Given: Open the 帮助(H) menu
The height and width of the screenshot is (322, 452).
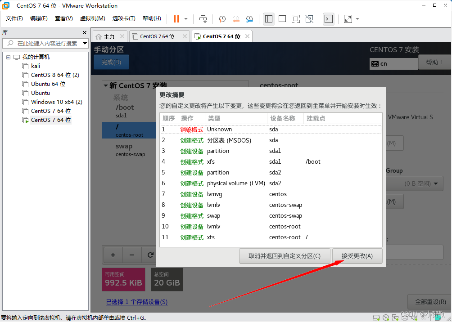Looking at the screenshot, I should 152,19.
